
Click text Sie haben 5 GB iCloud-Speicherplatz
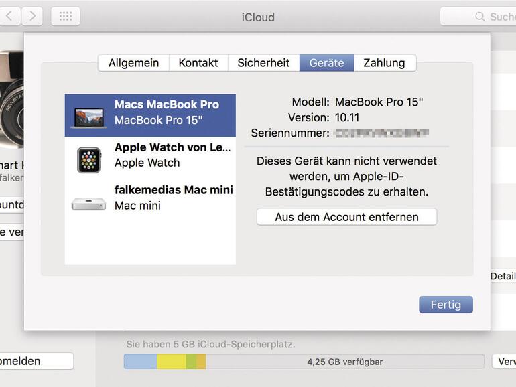(210, 344)
